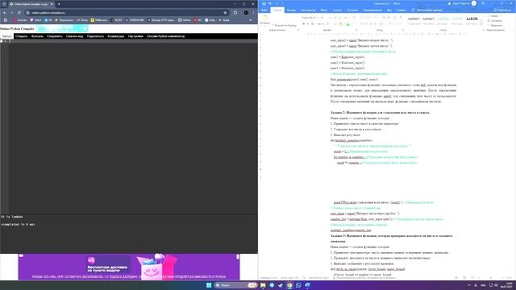This screenshot has height=290, width=516.
Task: Click the Поделиться button in Word
Action: pyautogui.click(x=501, y=10)
